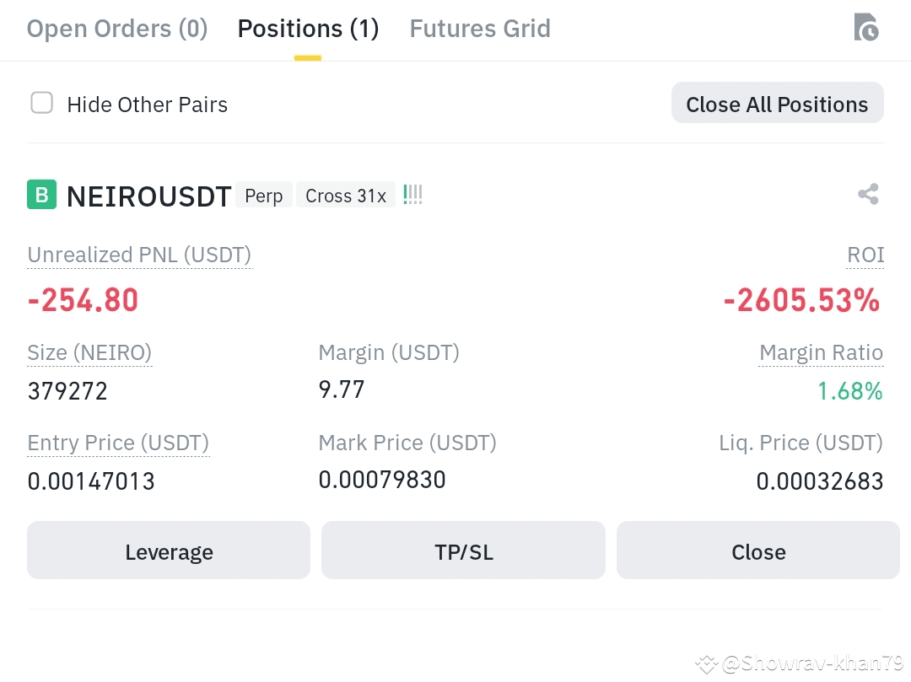This screenshot has width=911, height=682.
Task: Select the Positions tab
Action: pos(308,29)
